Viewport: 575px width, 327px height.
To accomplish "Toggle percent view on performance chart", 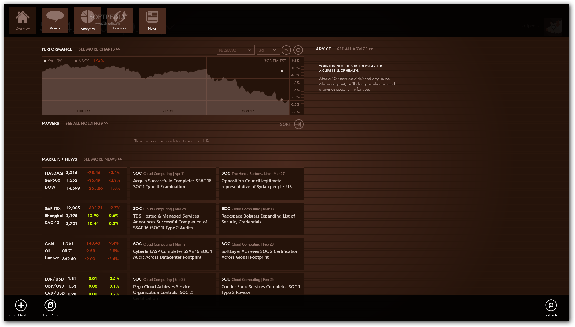I will (286, 50).
